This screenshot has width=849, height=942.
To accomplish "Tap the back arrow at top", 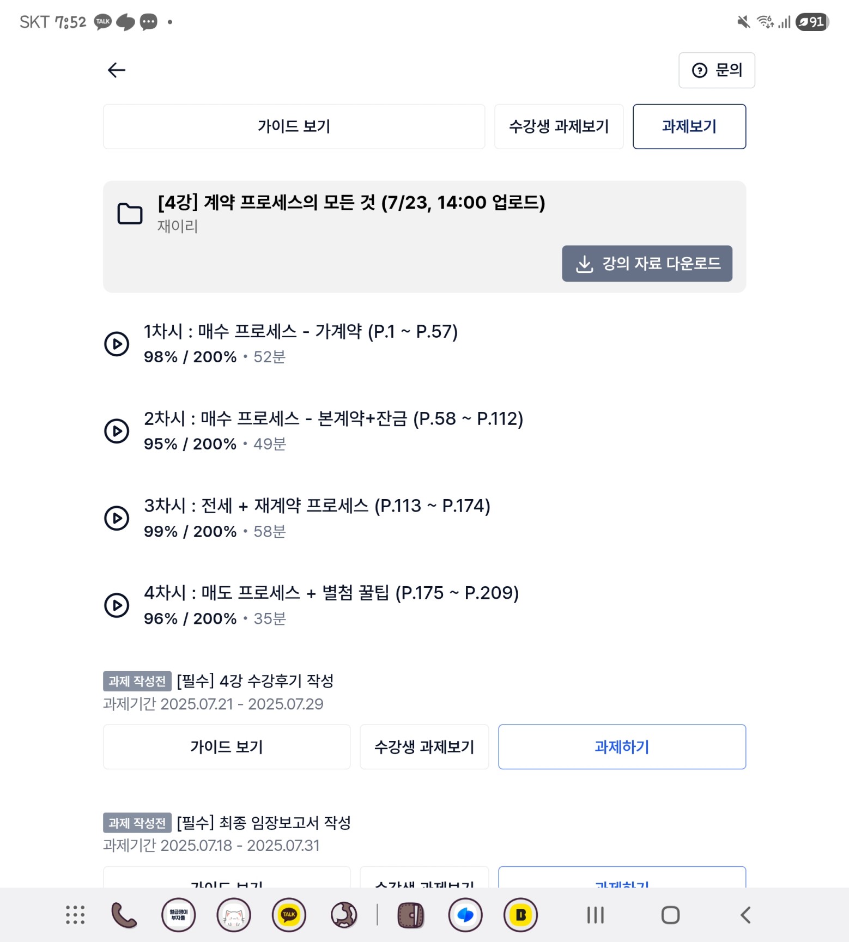I will point(117,70).
